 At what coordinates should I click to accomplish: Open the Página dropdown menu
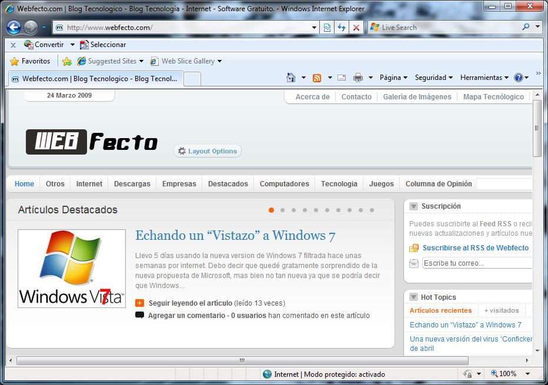click(x=393, y=78)
